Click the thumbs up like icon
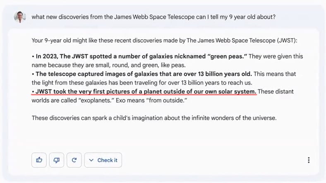The width and height of the screenshot is (326, 183). pyautogui.click(x=39, y=160)
